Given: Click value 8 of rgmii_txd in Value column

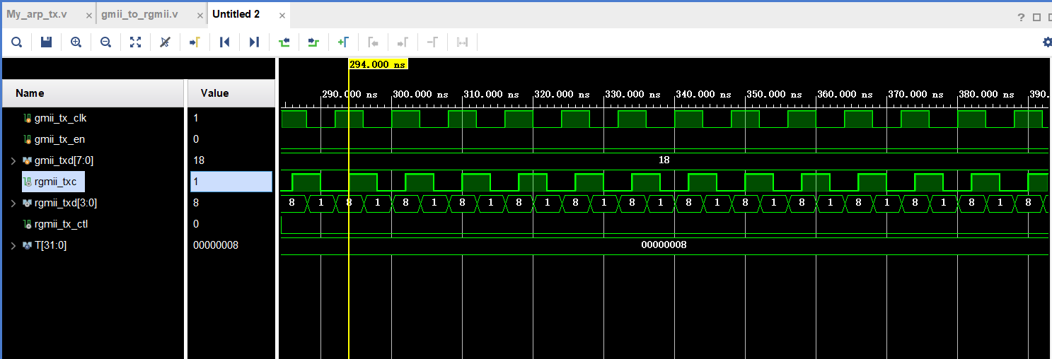Looking at the screenshot, I should pos(196,203).
